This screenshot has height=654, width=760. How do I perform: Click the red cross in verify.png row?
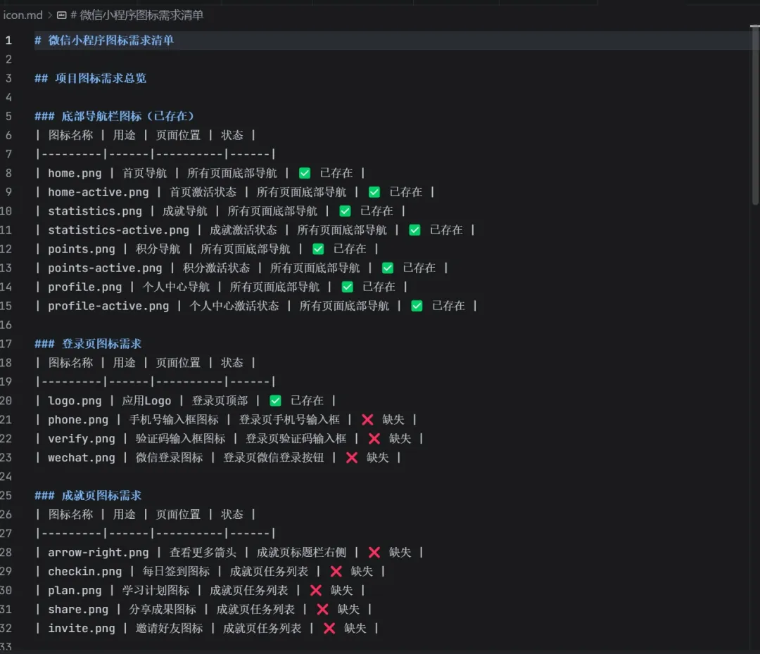[x=374, y=438]
